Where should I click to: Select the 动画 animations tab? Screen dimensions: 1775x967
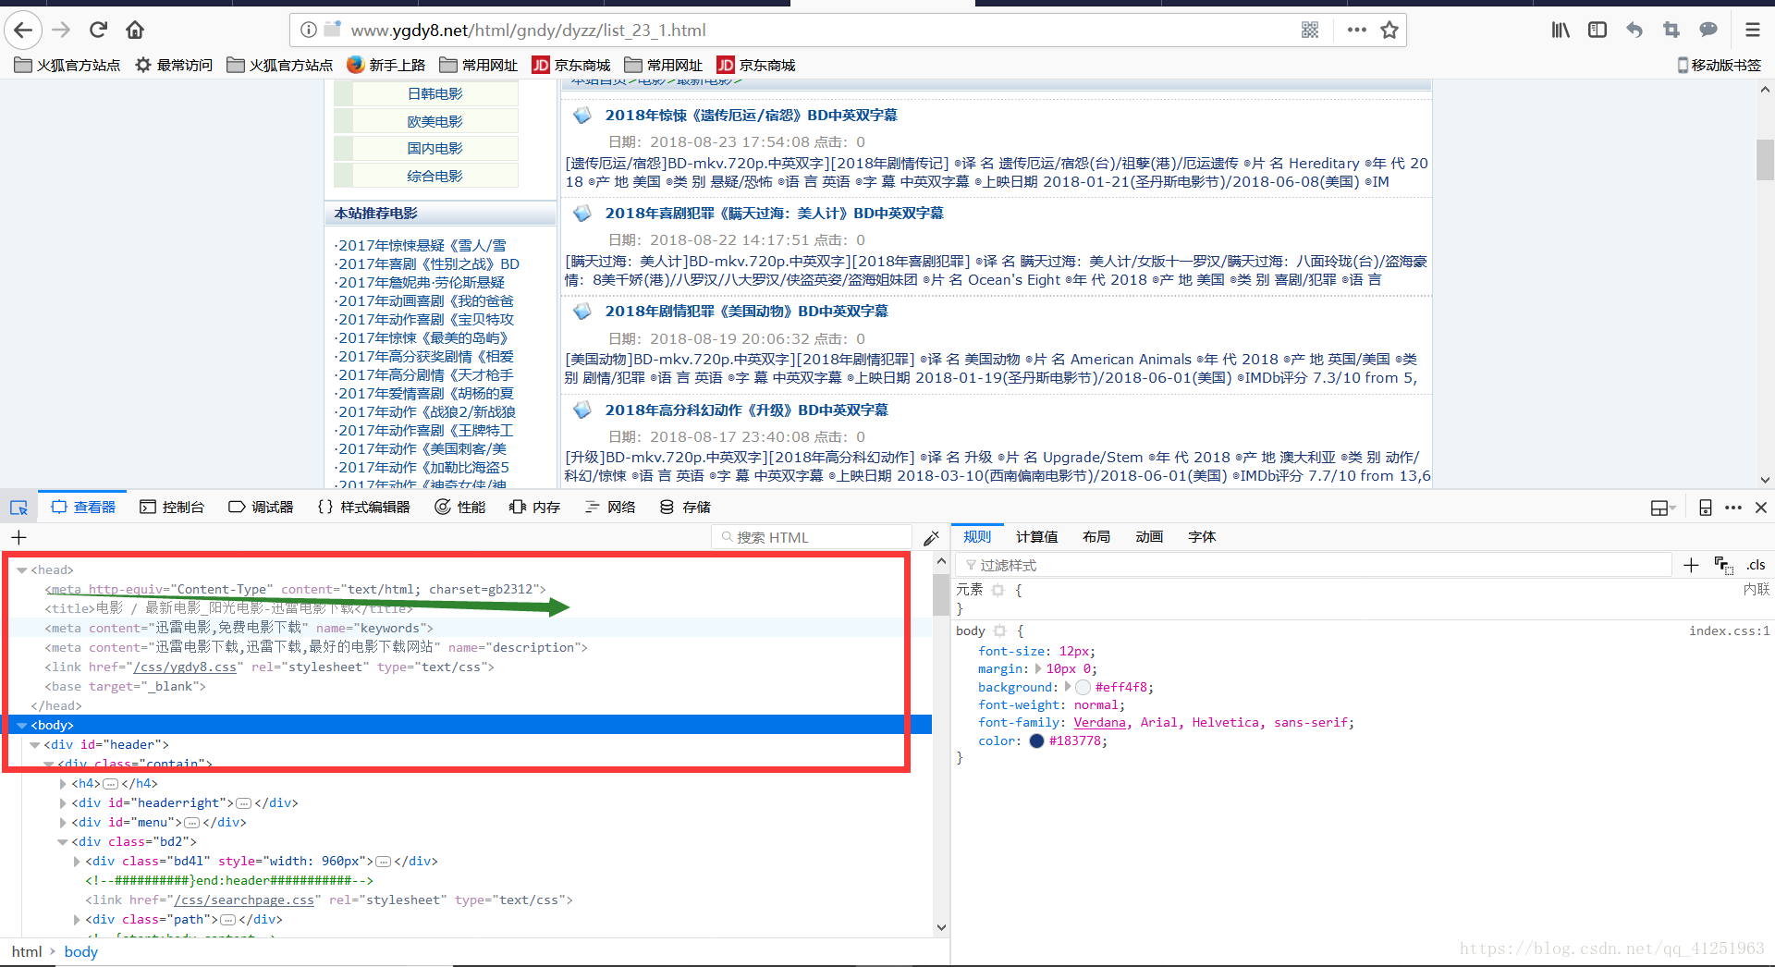click(x=1149, y=537)
